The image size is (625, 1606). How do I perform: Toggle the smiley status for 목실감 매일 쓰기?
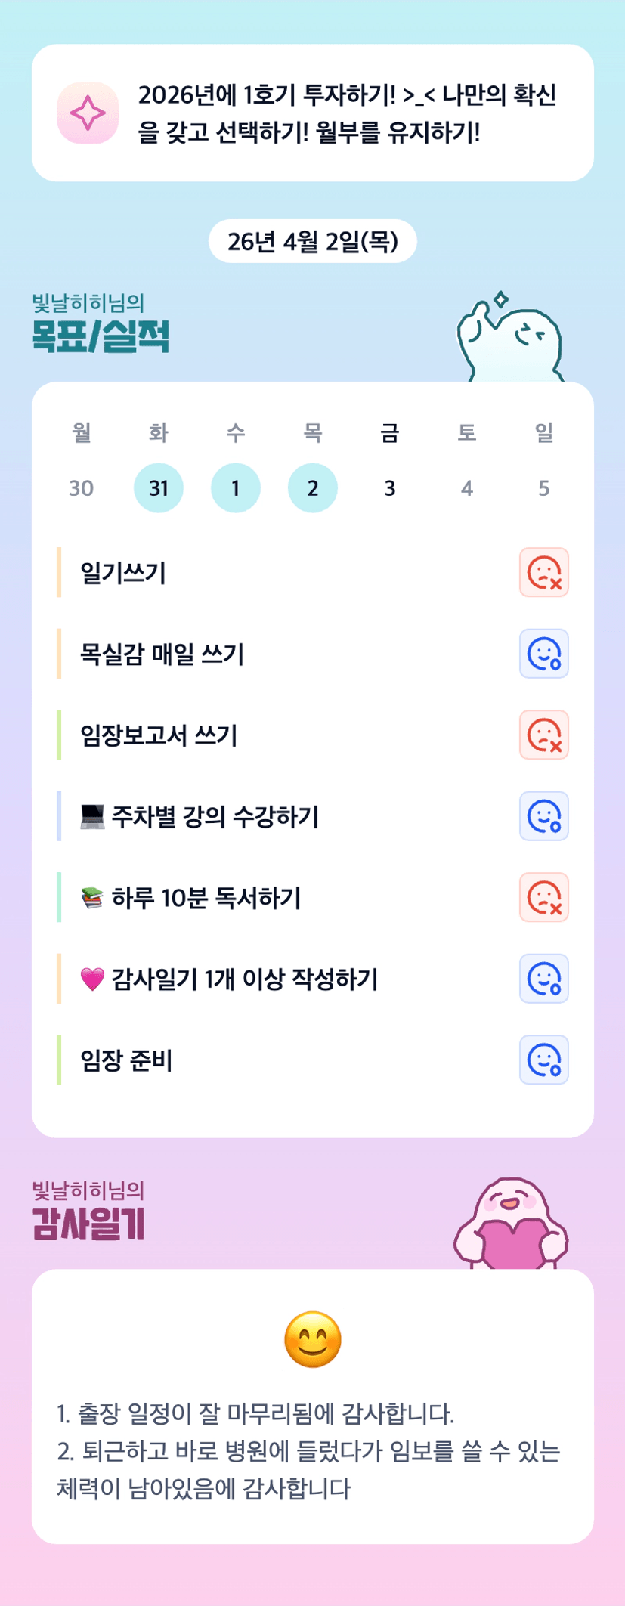(543, 654)
